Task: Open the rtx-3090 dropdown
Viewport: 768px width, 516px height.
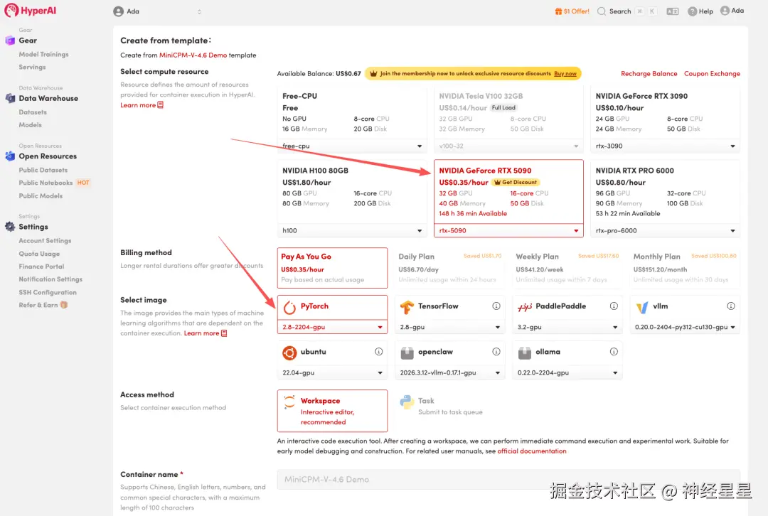Action: (665, 146)
